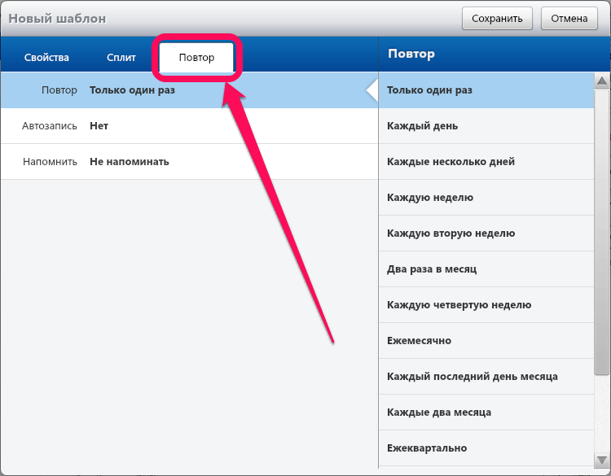Click the scrollbar up arrow
This screenshot has width=611, height=476.
point(602,81)
